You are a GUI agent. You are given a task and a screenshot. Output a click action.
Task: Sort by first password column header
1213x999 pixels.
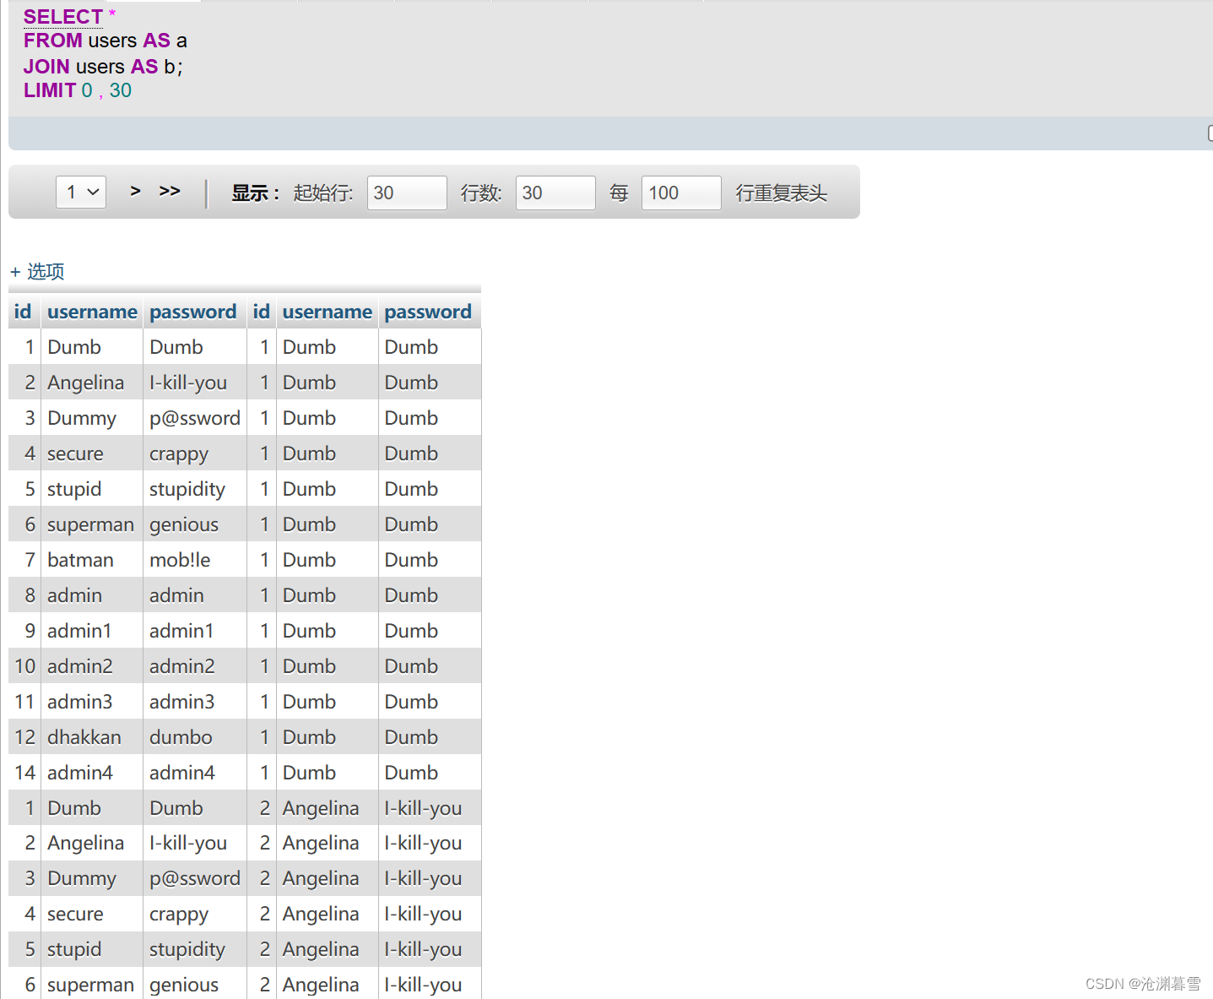(193, 312)
